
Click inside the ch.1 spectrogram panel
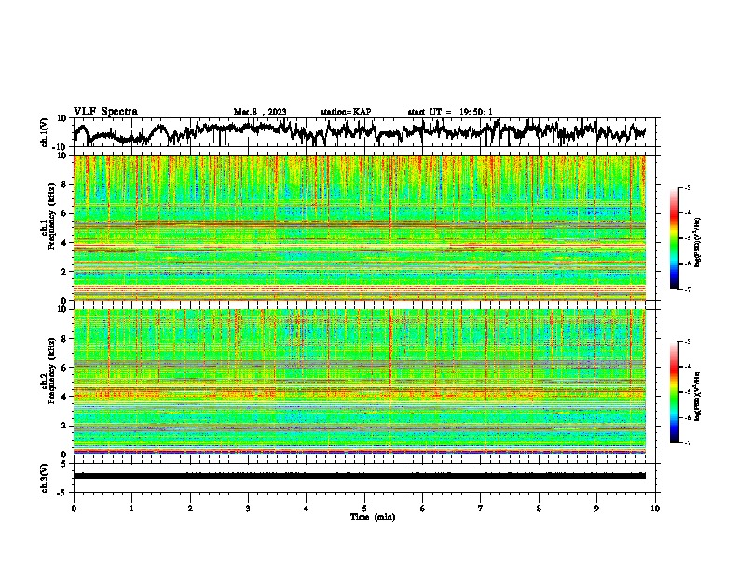point(359,227)
